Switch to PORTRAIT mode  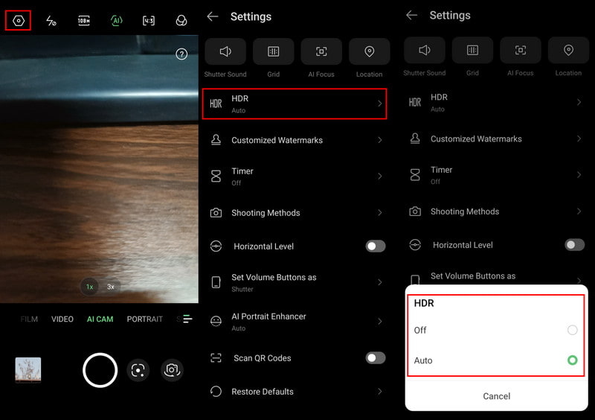tap(144, 319)
